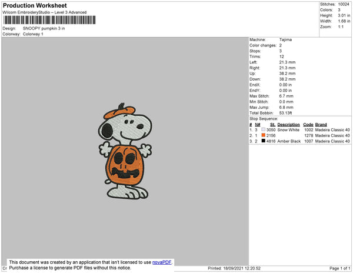Select the Width value 1.68 in
Viewport: 353px width, 273px height.
[344, 21]
